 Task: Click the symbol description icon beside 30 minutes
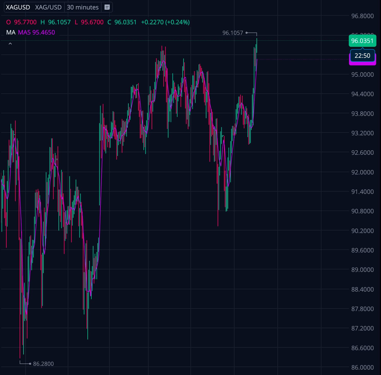pyautogui.click(x=107, y=7)
